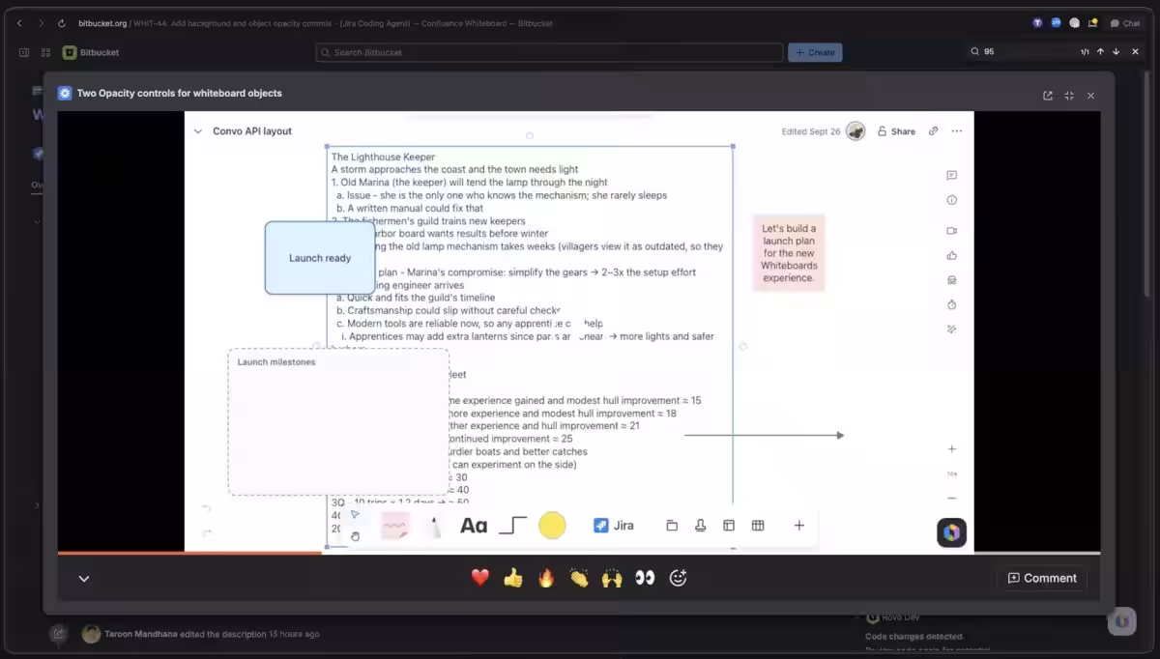Open the timer tool

tap(952, 305)
